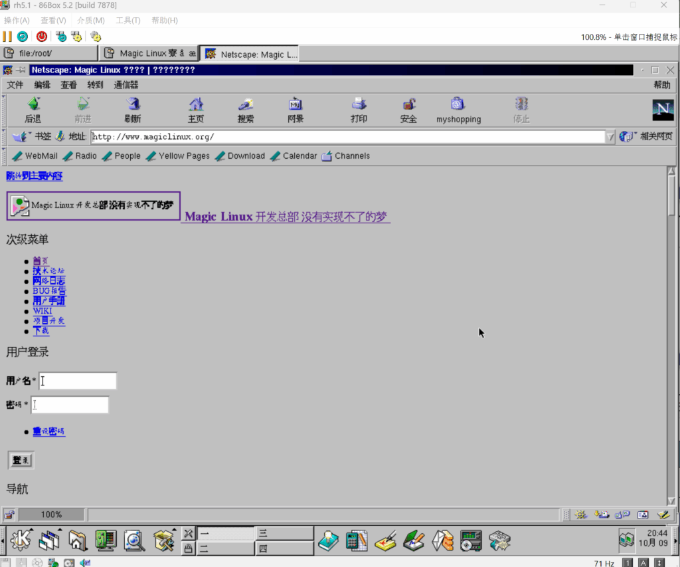Open the 文件 menu in Netscape
This screenshot has height=567, width=680.
(x=15, y=85)
